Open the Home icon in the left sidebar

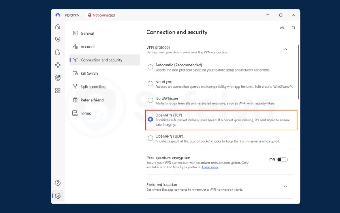pos(58,27)
